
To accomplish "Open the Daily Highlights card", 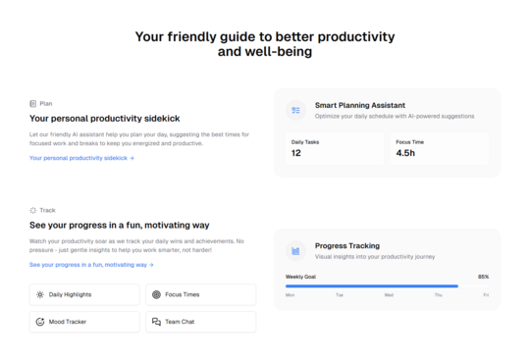I will pyautogui.click(x=84, y=294).
